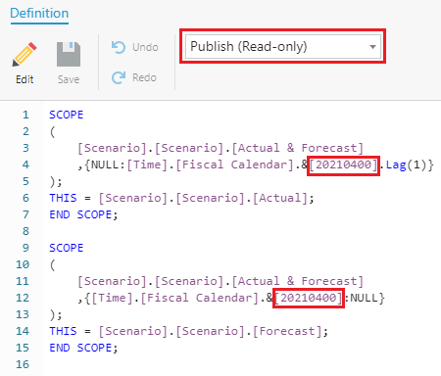Click the Save floppy disk icon
Viewport: 441px width, 376px height.
point(69,54)
